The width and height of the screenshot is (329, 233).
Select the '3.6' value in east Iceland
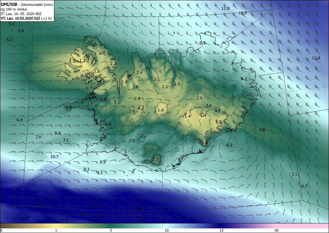point(209,105)
